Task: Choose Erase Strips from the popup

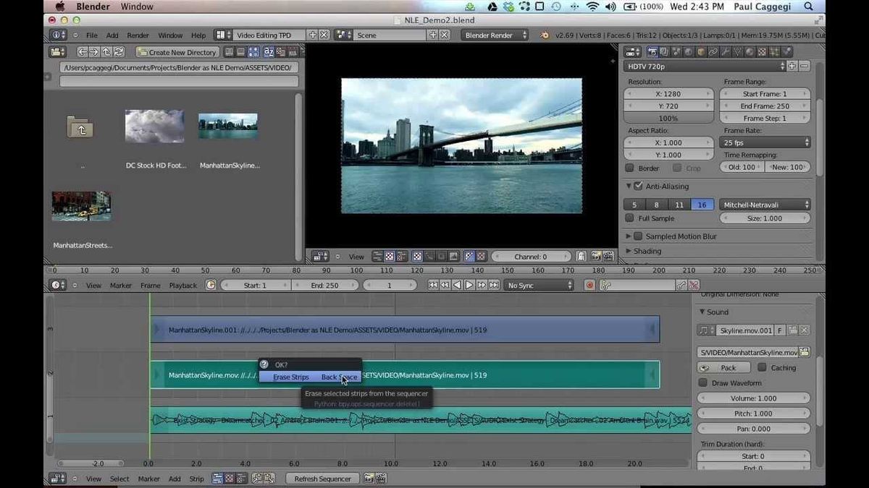Action: coord(291,377)
